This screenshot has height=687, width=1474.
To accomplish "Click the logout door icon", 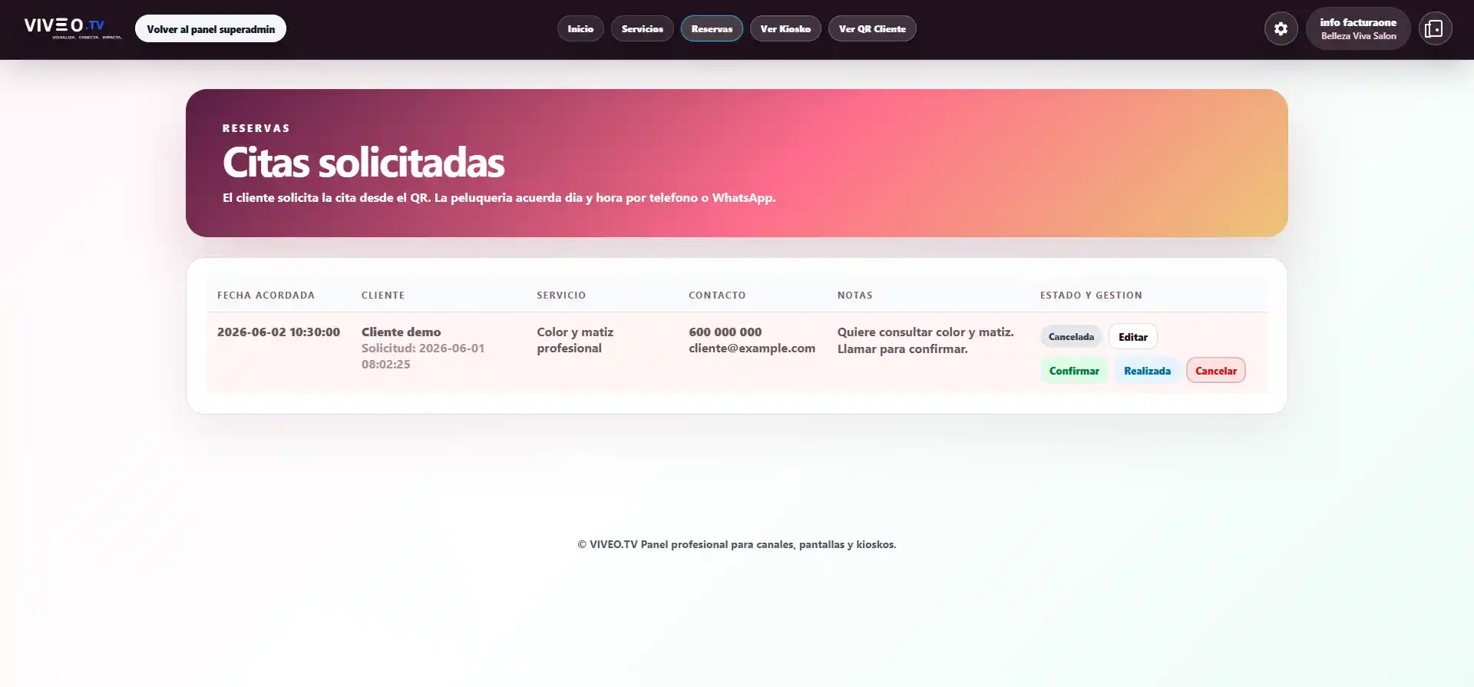I will [x=1434, y=29].
